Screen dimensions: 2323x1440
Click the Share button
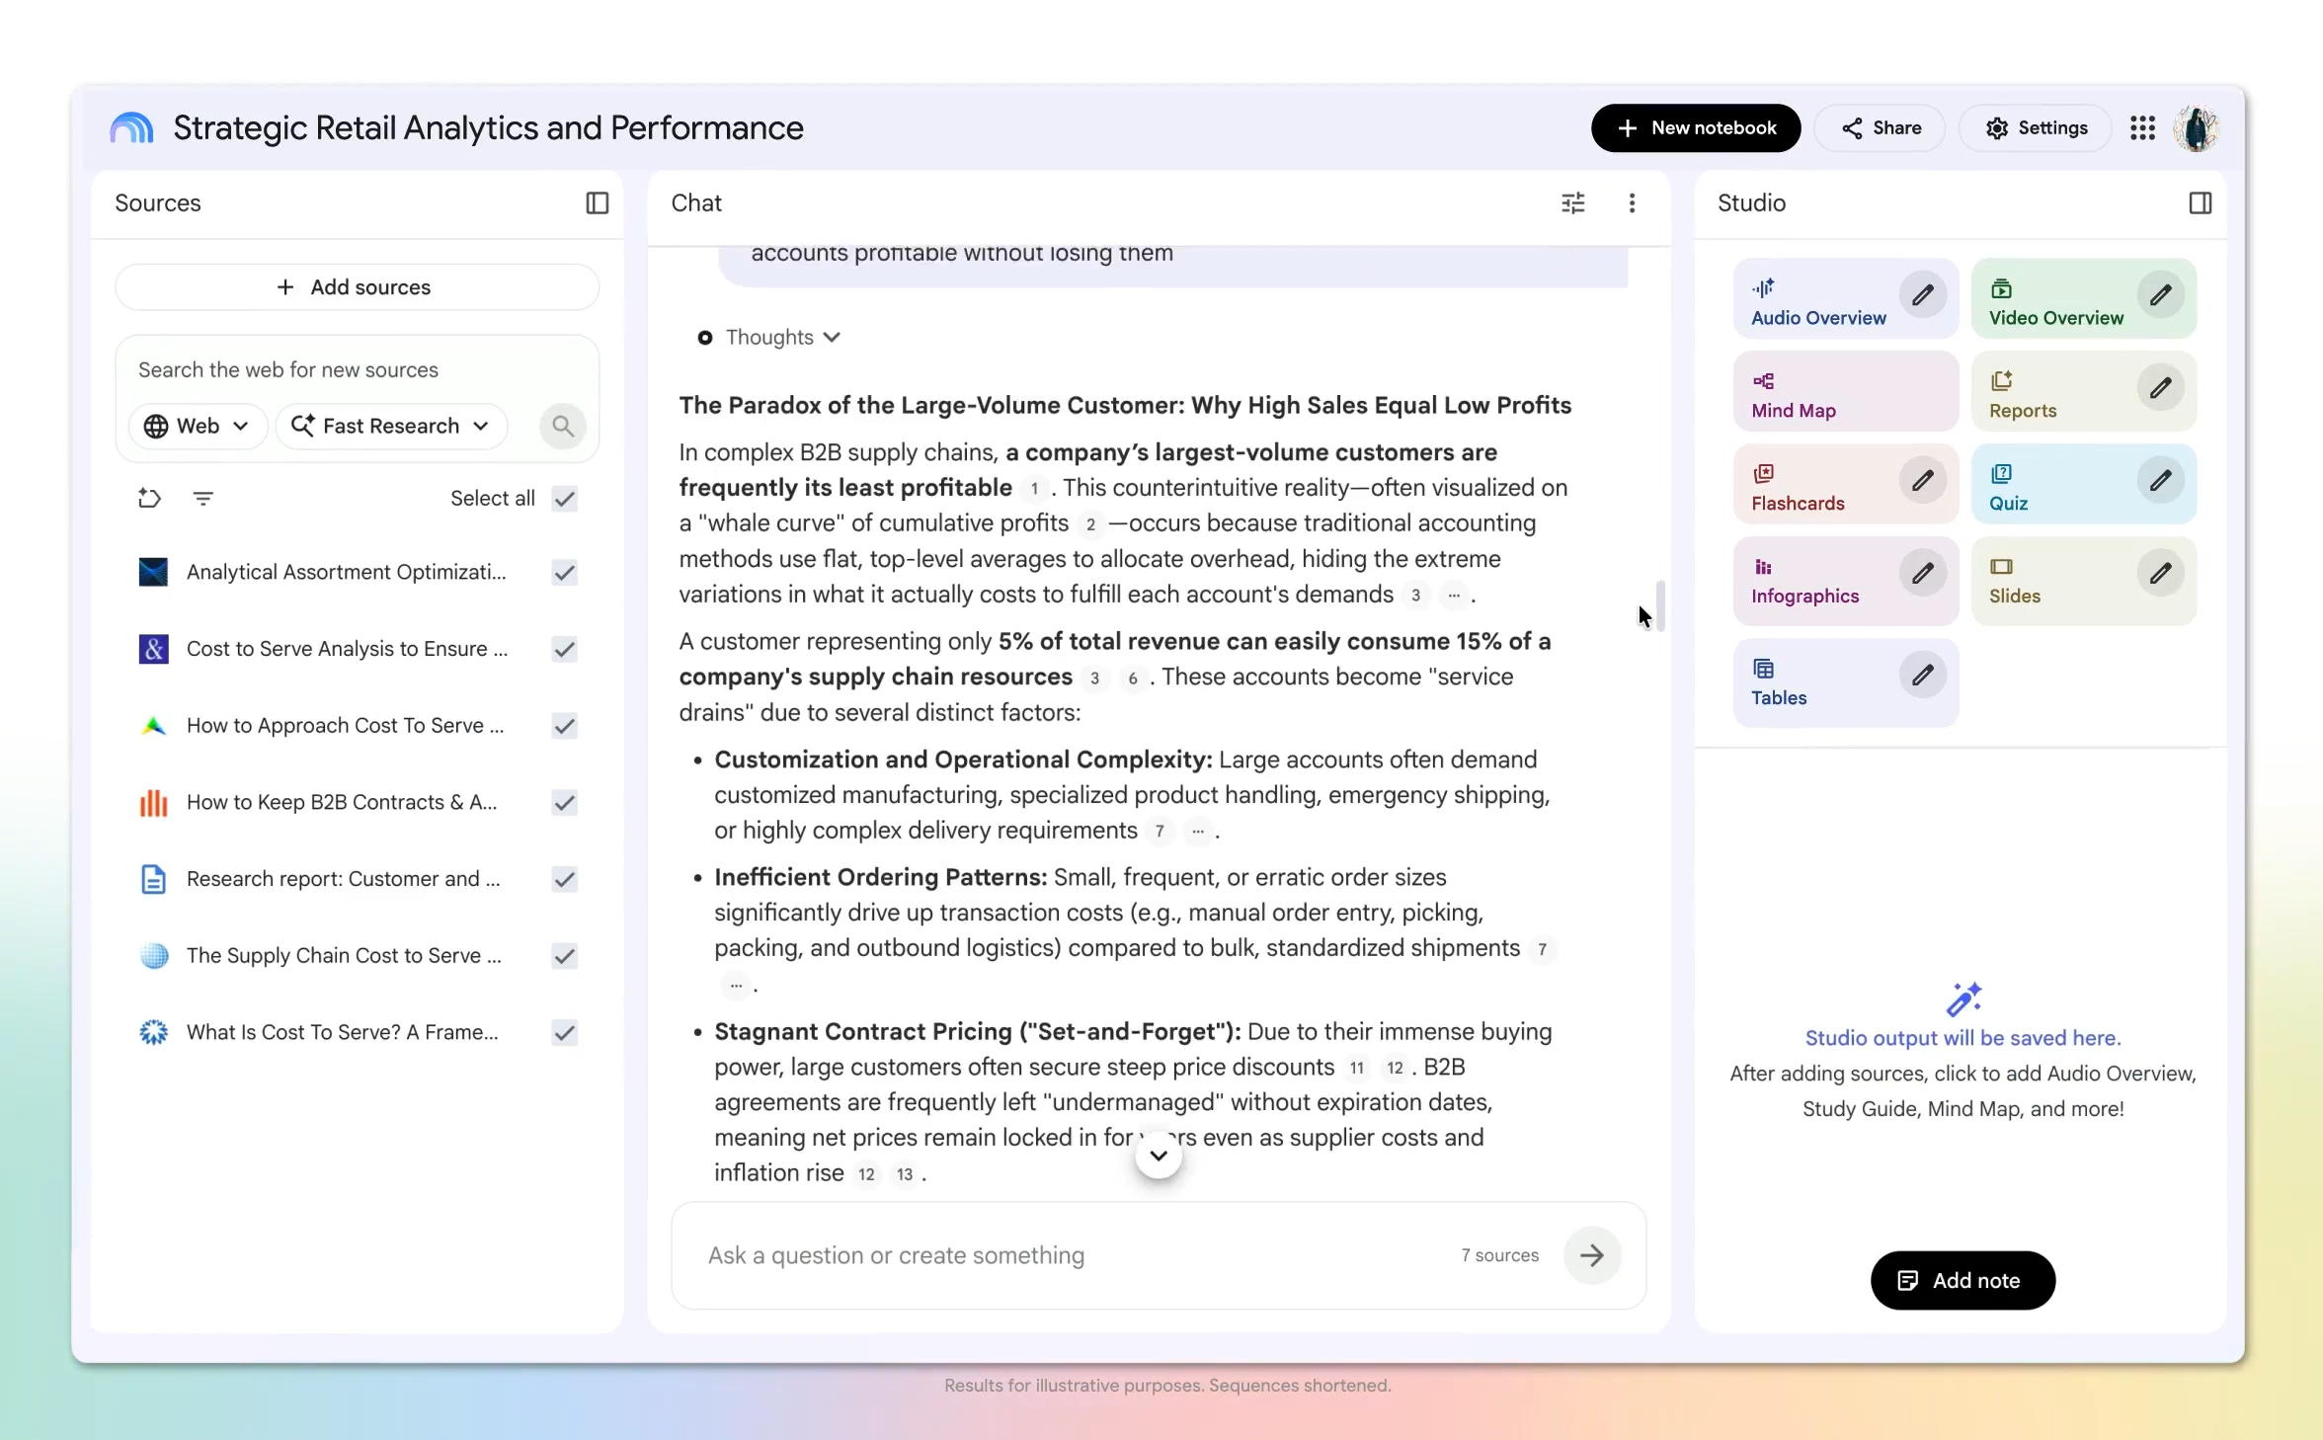click(1881, 128)
